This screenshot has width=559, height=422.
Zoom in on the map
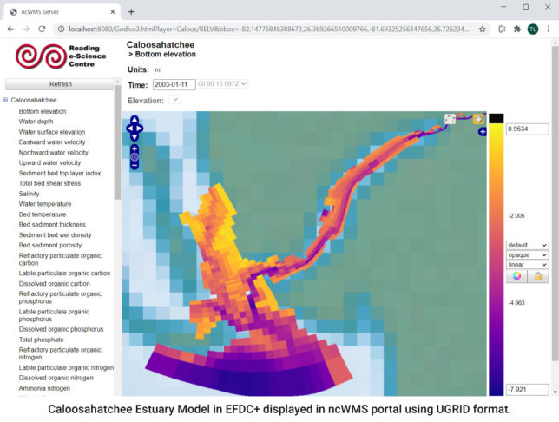135,148
